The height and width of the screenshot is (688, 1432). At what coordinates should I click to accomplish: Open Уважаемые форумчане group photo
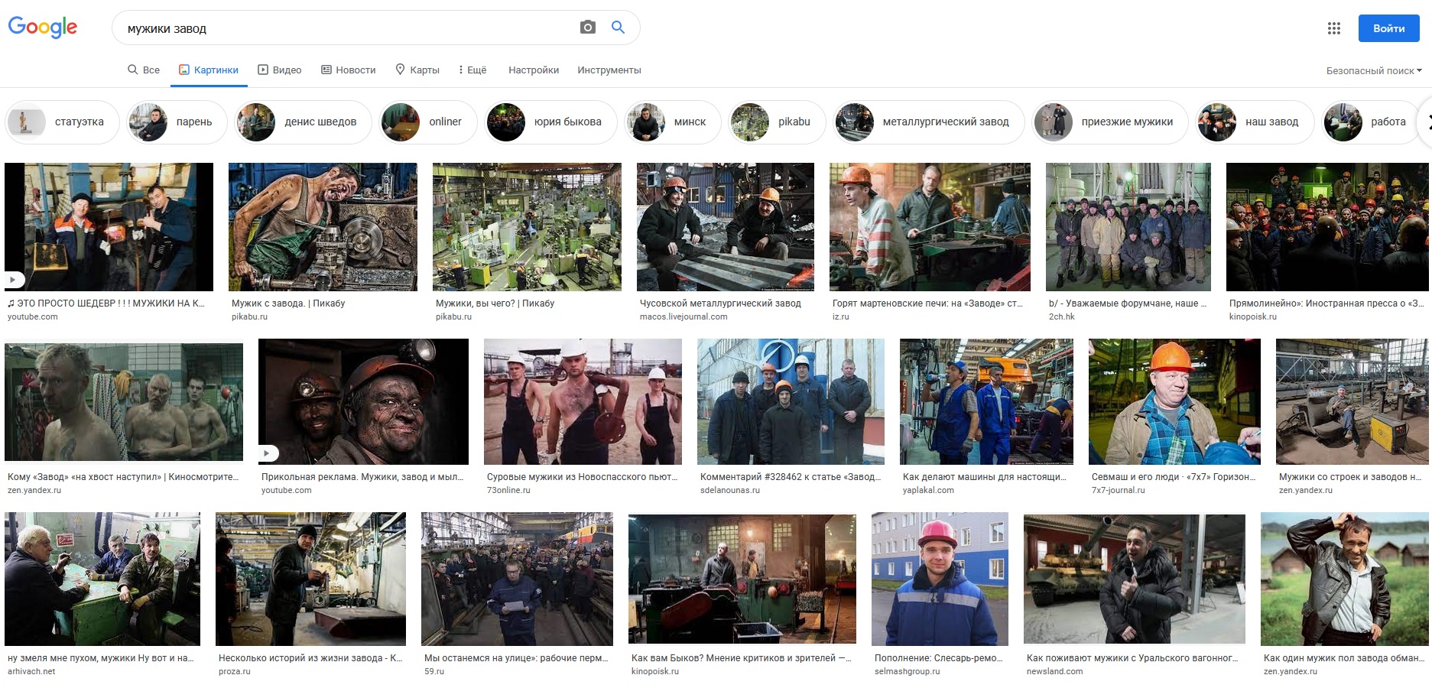(x=1128, y=226)
